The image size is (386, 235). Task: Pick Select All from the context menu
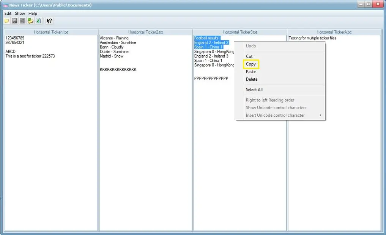pyautogui.click(x=254, y=89)
